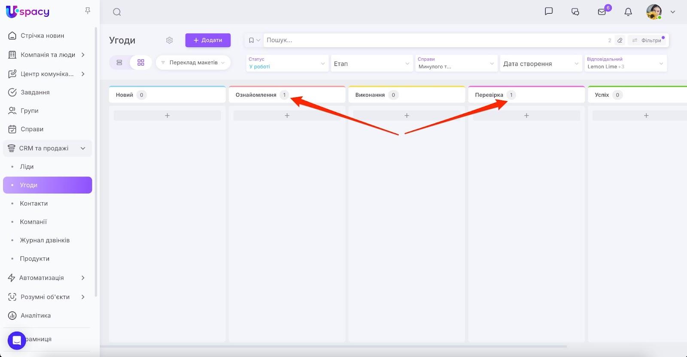Add a deal in the Перевірка column

526,116
